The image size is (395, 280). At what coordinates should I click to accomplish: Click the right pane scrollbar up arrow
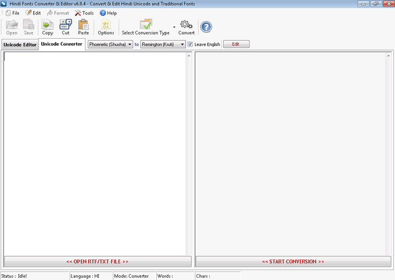(x=389, y=56)
